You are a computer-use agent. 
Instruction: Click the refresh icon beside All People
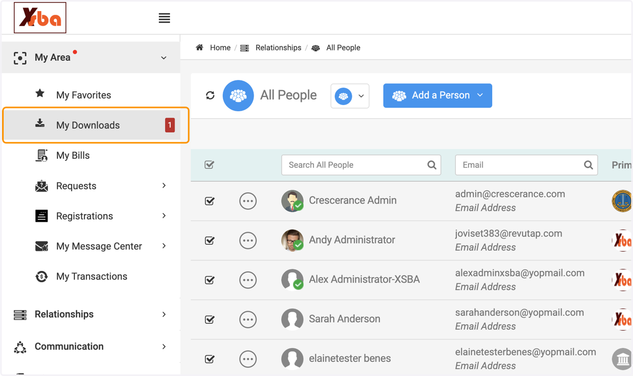[x=210, y=95]
